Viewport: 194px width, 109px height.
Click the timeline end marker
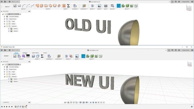point(26,107)
